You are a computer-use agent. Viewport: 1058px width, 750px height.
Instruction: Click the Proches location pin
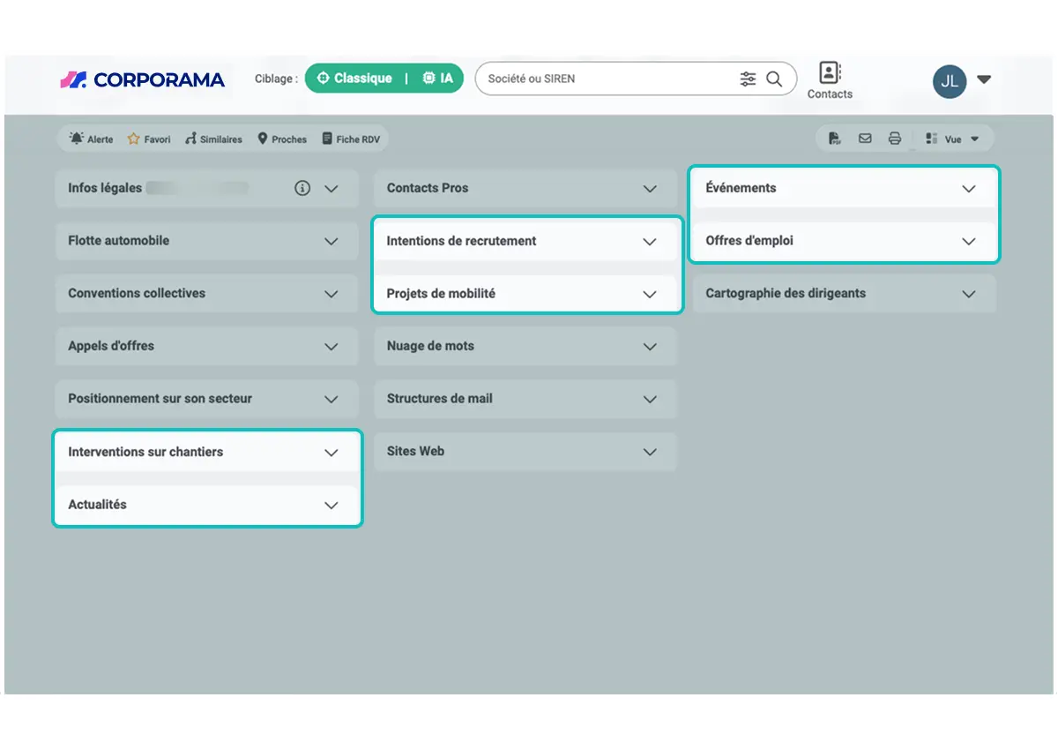tap(263, 139)
